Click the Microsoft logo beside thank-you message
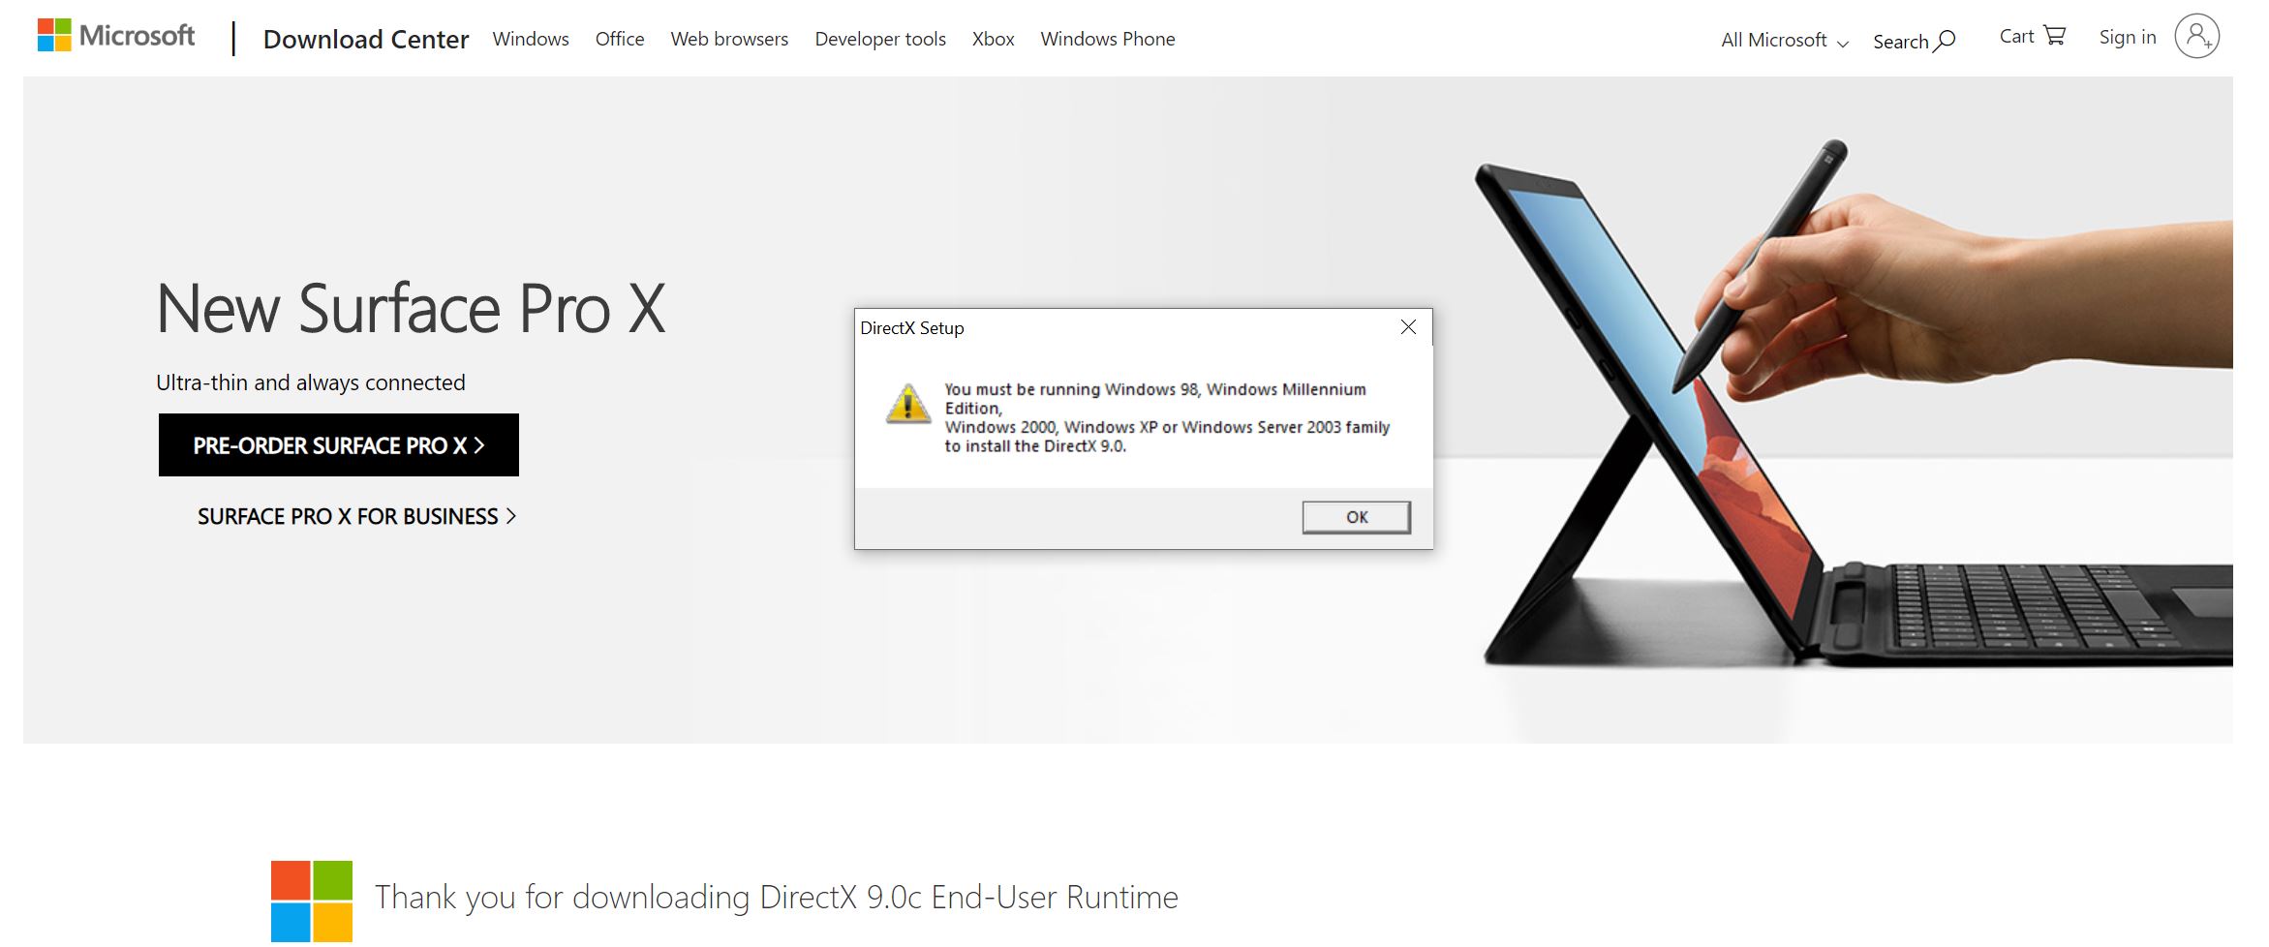 [x=311, y=901]
